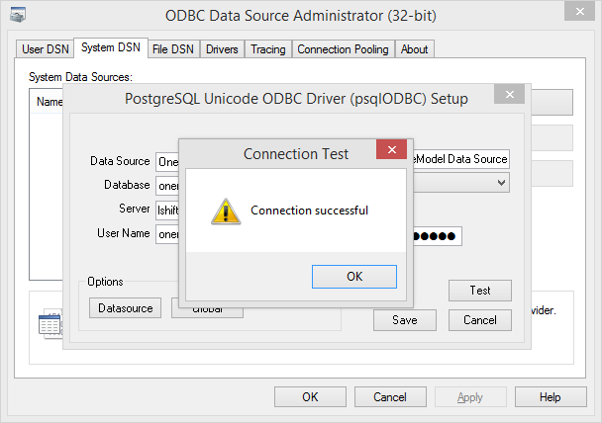
Task: Click into the Password field
Action: click(x=438, y=236)
